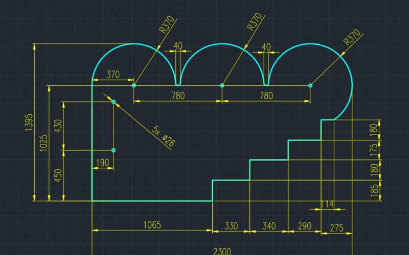Click the 330 step width dimension
This screenshot has height=255, width=409.
pyautogui.click(x=231, y=225)
